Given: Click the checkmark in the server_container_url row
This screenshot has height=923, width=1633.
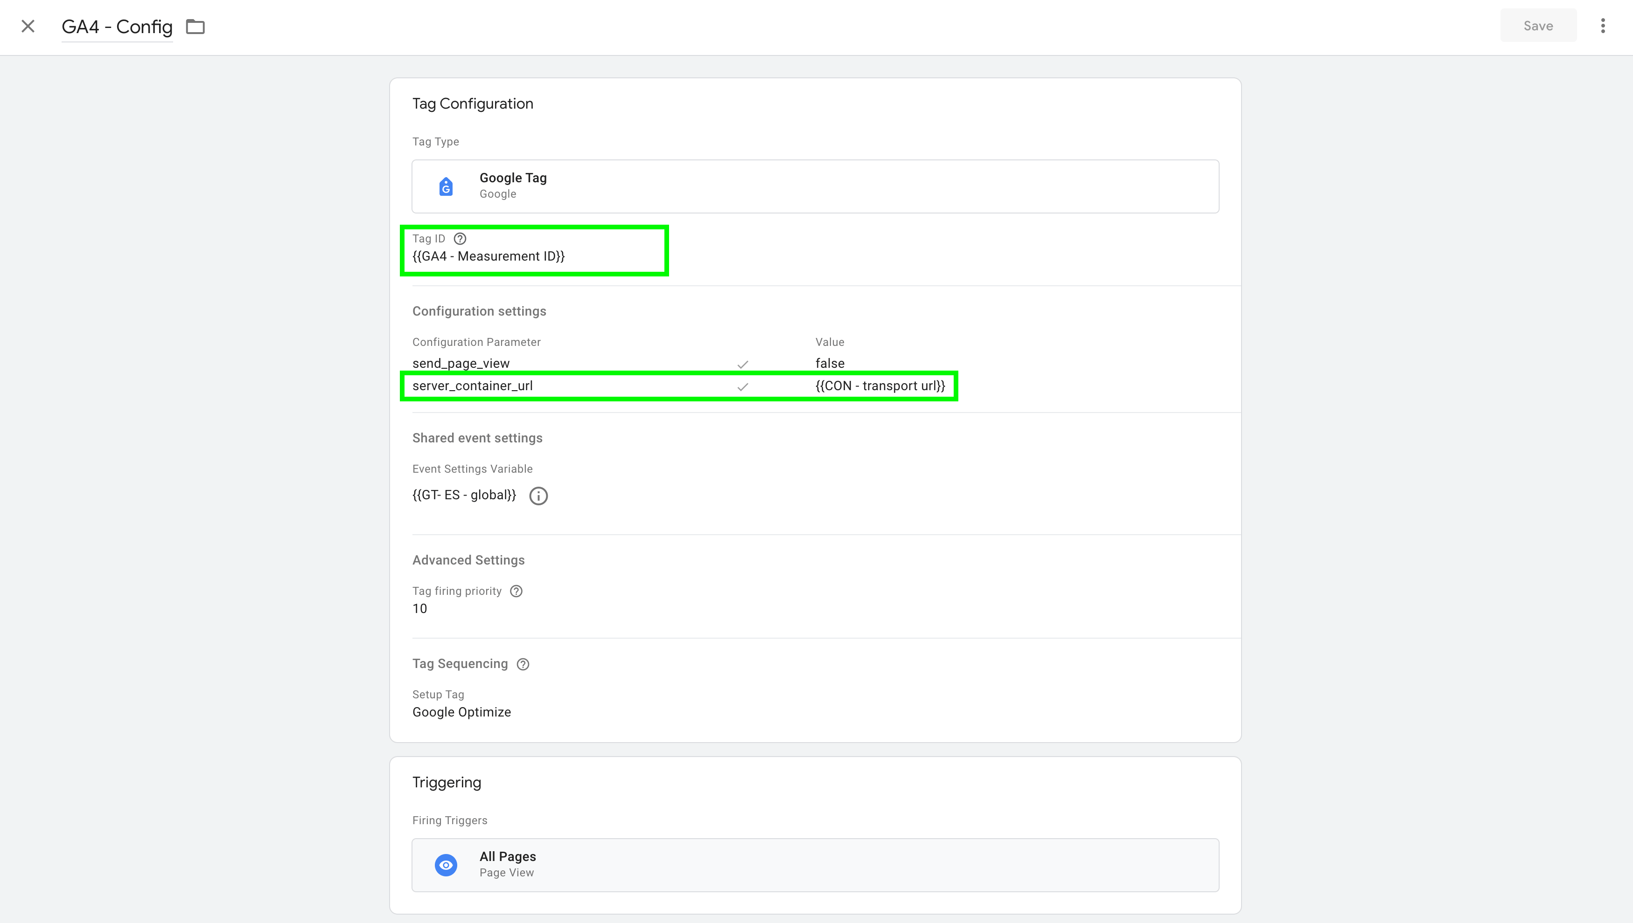Looking at the screenshot, I should [x=742, y=387].
